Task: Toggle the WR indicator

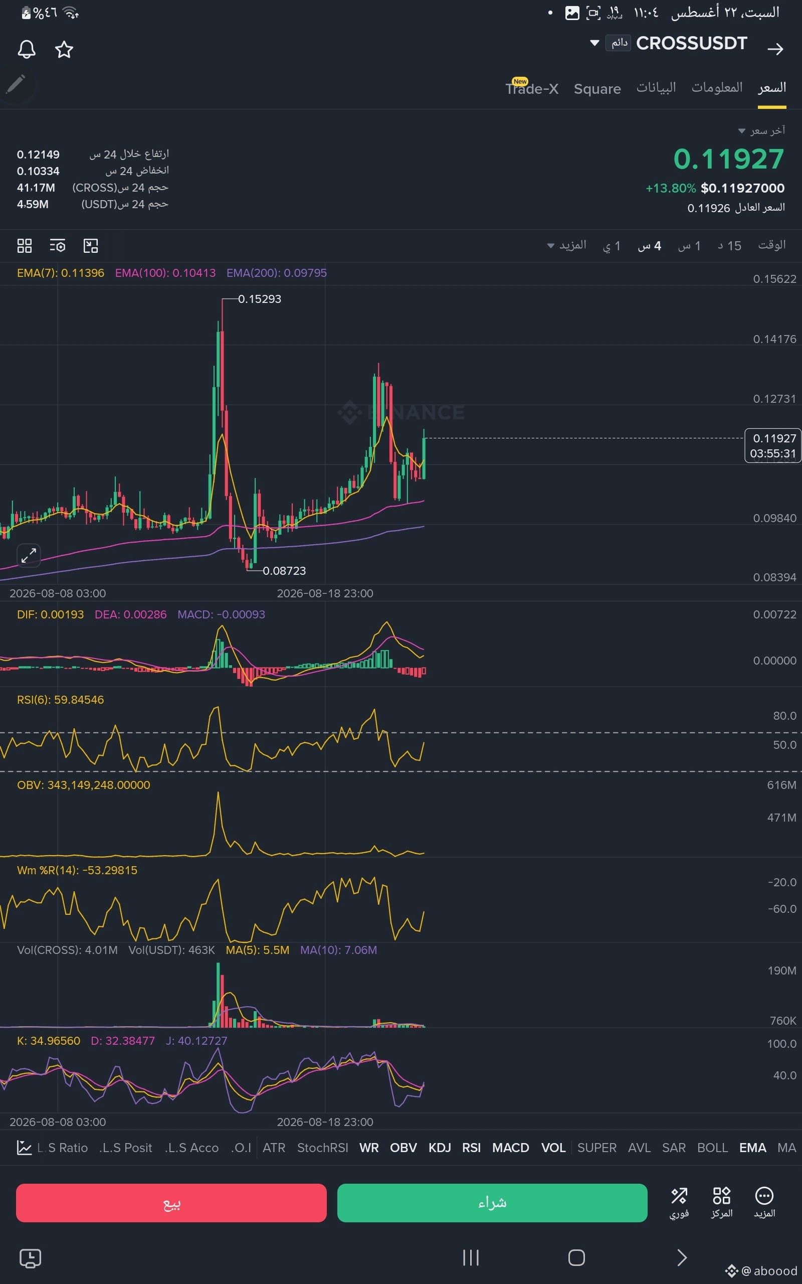Action: [x=369, y=1148]
